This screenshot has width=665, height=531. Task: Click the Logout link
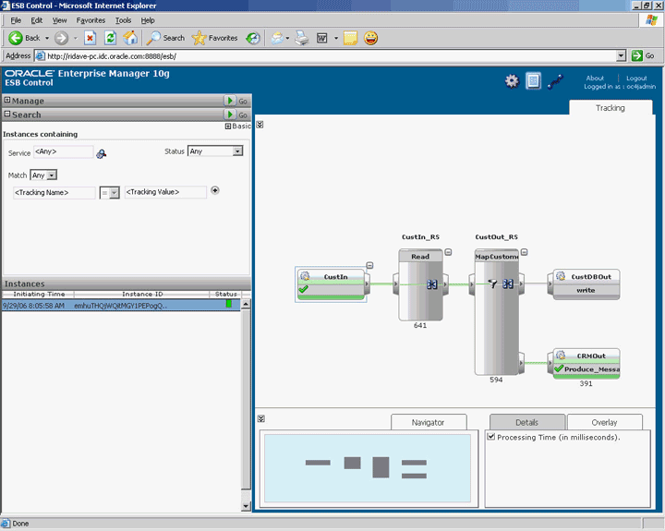click(x=636, y=78)
